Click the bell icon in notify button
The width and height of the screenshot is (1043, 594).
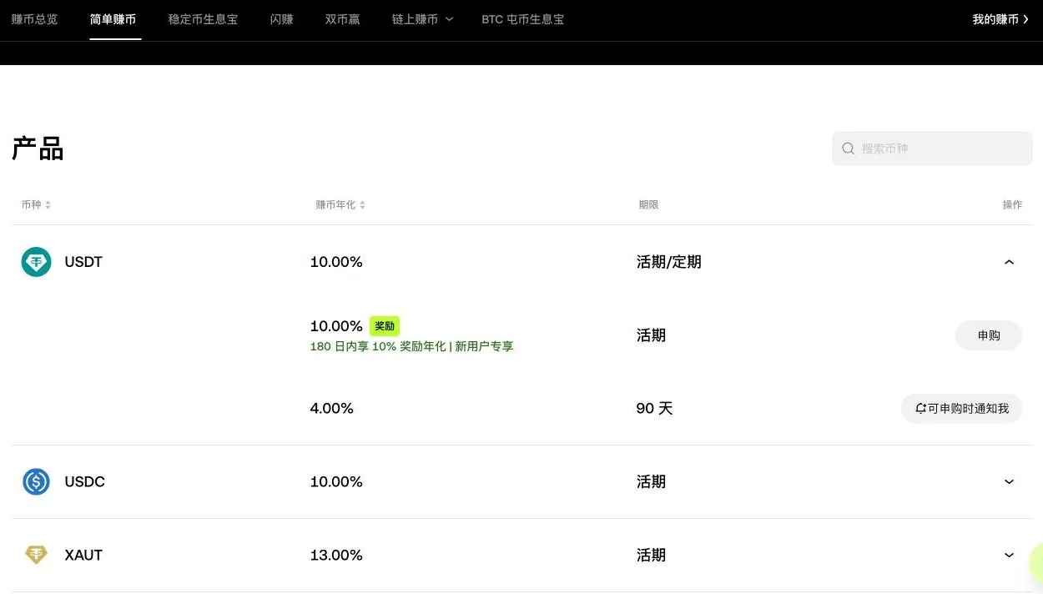pyautogui.click(x=920, y=409)
